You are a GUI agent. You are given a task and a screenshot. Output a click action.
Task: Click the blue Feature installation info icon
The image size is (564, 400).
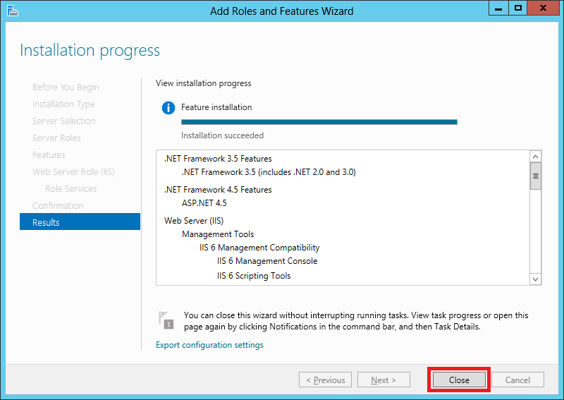(x=168, y=108)
